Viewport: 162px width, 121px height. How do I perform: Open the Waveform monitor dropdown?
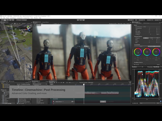click(157, 67)
